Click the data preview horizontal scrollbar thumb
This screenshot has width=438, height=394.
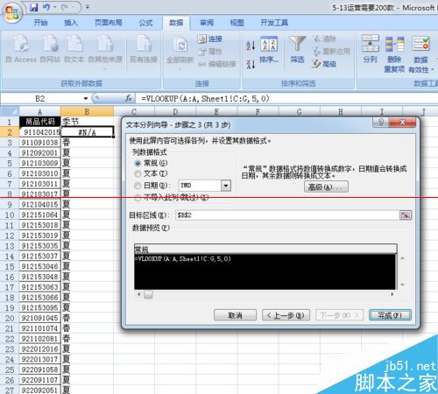click(148, 294)
